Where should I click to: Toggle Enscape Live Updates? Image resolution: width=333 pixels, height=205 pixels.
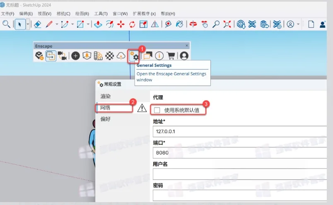(51, 56)
